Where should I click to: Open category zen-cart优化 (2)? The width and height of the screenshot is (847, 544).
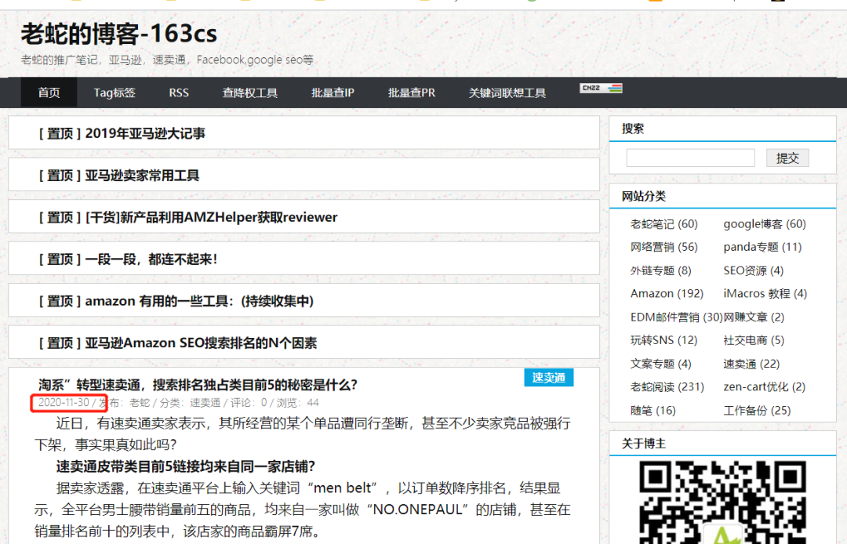(x=765, y=387)
